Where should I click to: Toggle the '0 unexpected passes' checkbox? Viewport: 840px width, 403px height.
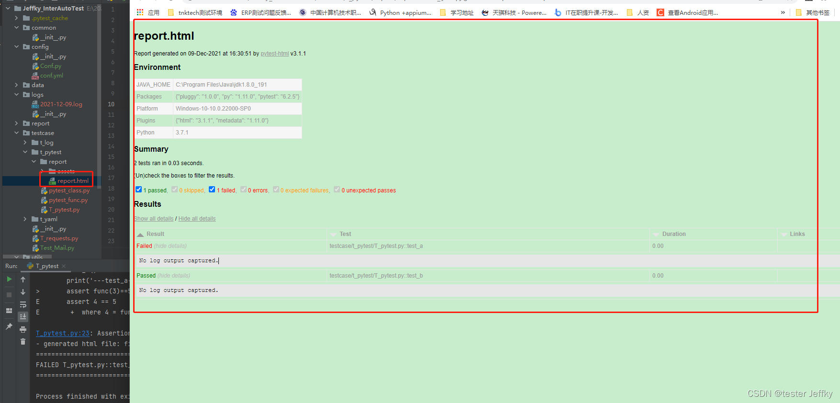337,190
